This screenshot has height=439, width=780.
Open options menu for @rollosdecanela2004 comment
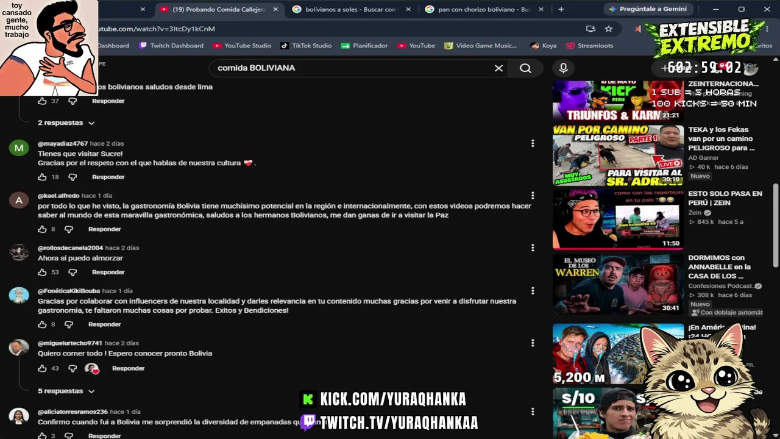point(533,248)
